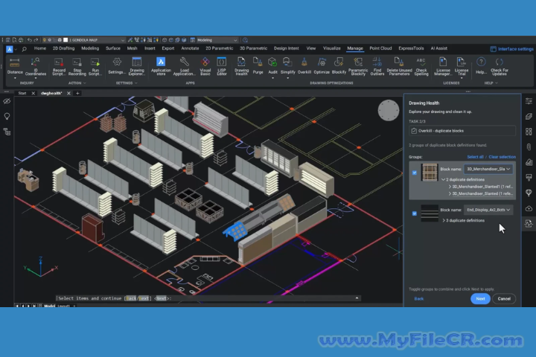Switch to the Start document tab
The height and width of the screenshot is (357, 536).
pyautogui.click(x=22, y=93)
